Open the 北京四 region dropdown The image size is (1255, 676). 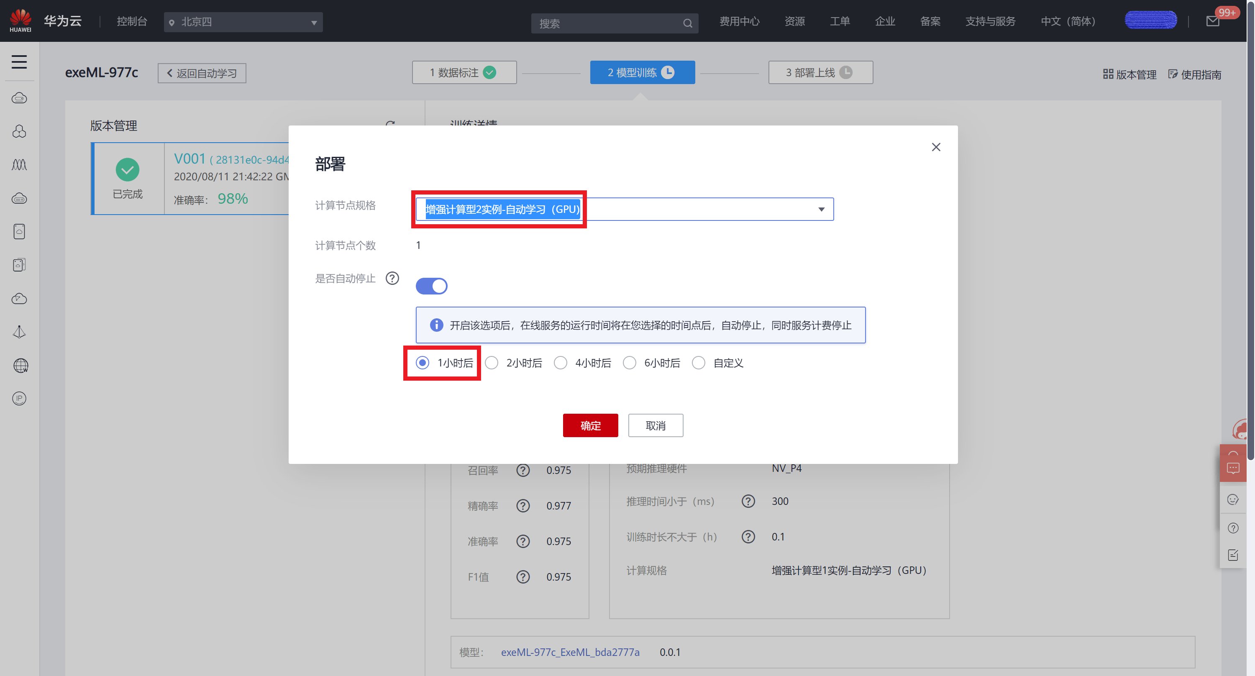[x=243, y=23]
